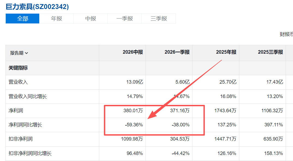Screen dimensions: 293x161
Task: Click the -59.36% cell
Action: (x=134, y=125)
